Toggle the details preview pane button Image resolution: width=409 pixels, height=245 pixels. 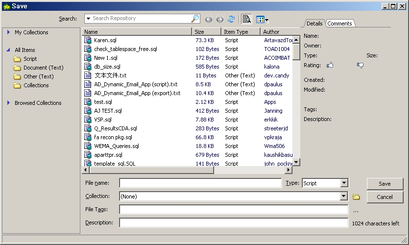coord(246,19)
